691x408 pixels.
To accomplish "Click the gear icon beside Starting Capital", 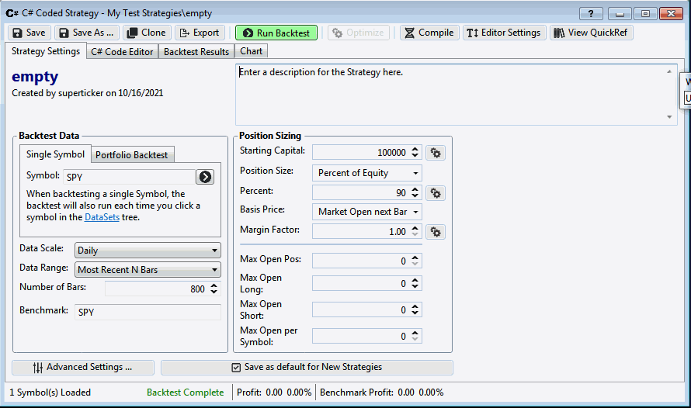I will [436, 153].
